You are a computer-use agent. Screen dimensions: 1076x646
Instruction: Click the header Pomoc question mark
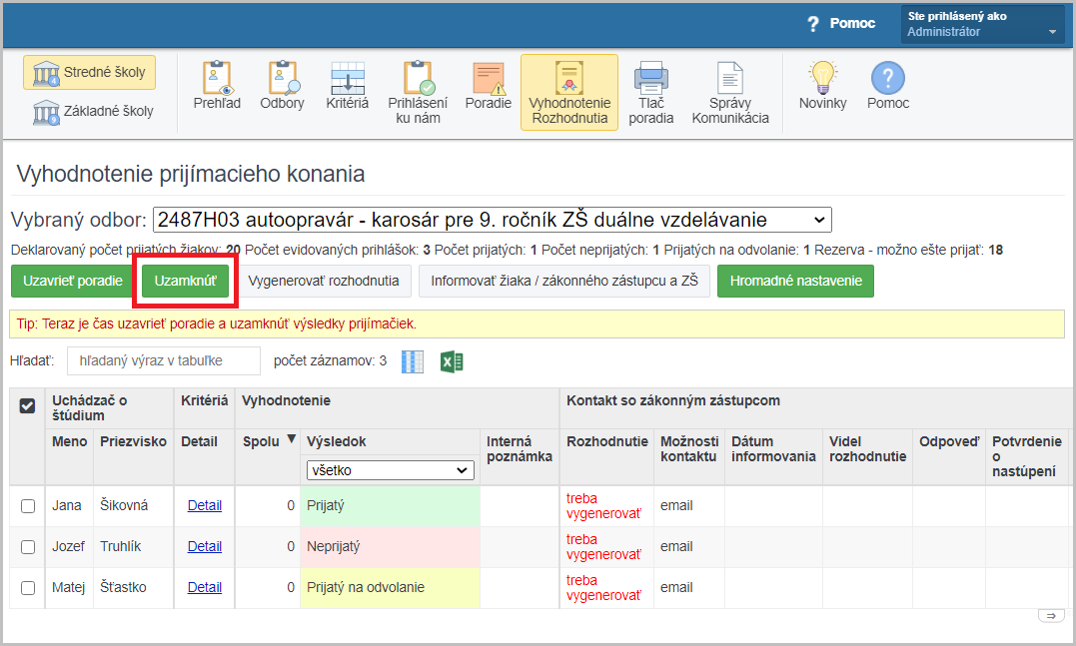tap(813, 24)
